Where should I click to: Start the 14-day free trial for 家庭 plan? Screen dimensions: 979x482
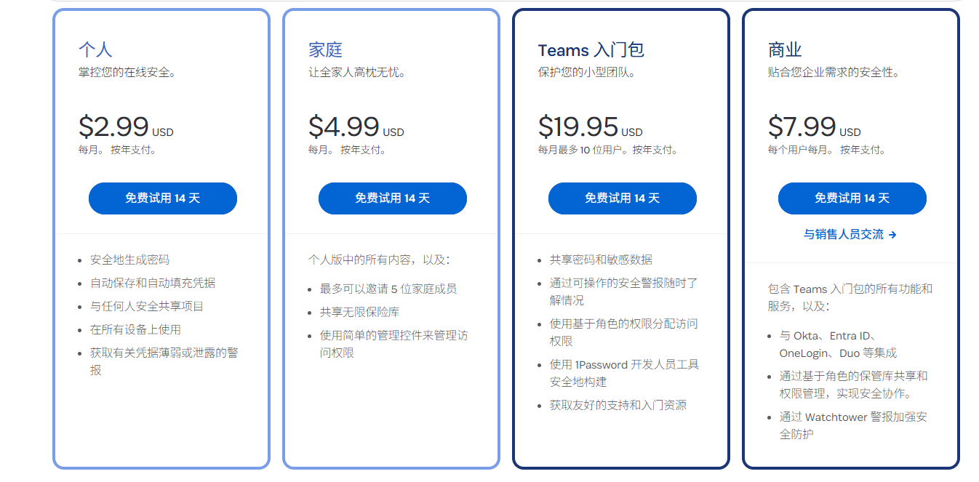(x=393, y=198)
